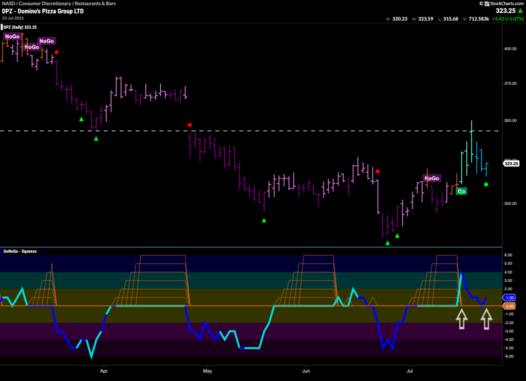Click the red dot next to March NoGo labels
526x381 pixels.
click(x=57, y=52)
